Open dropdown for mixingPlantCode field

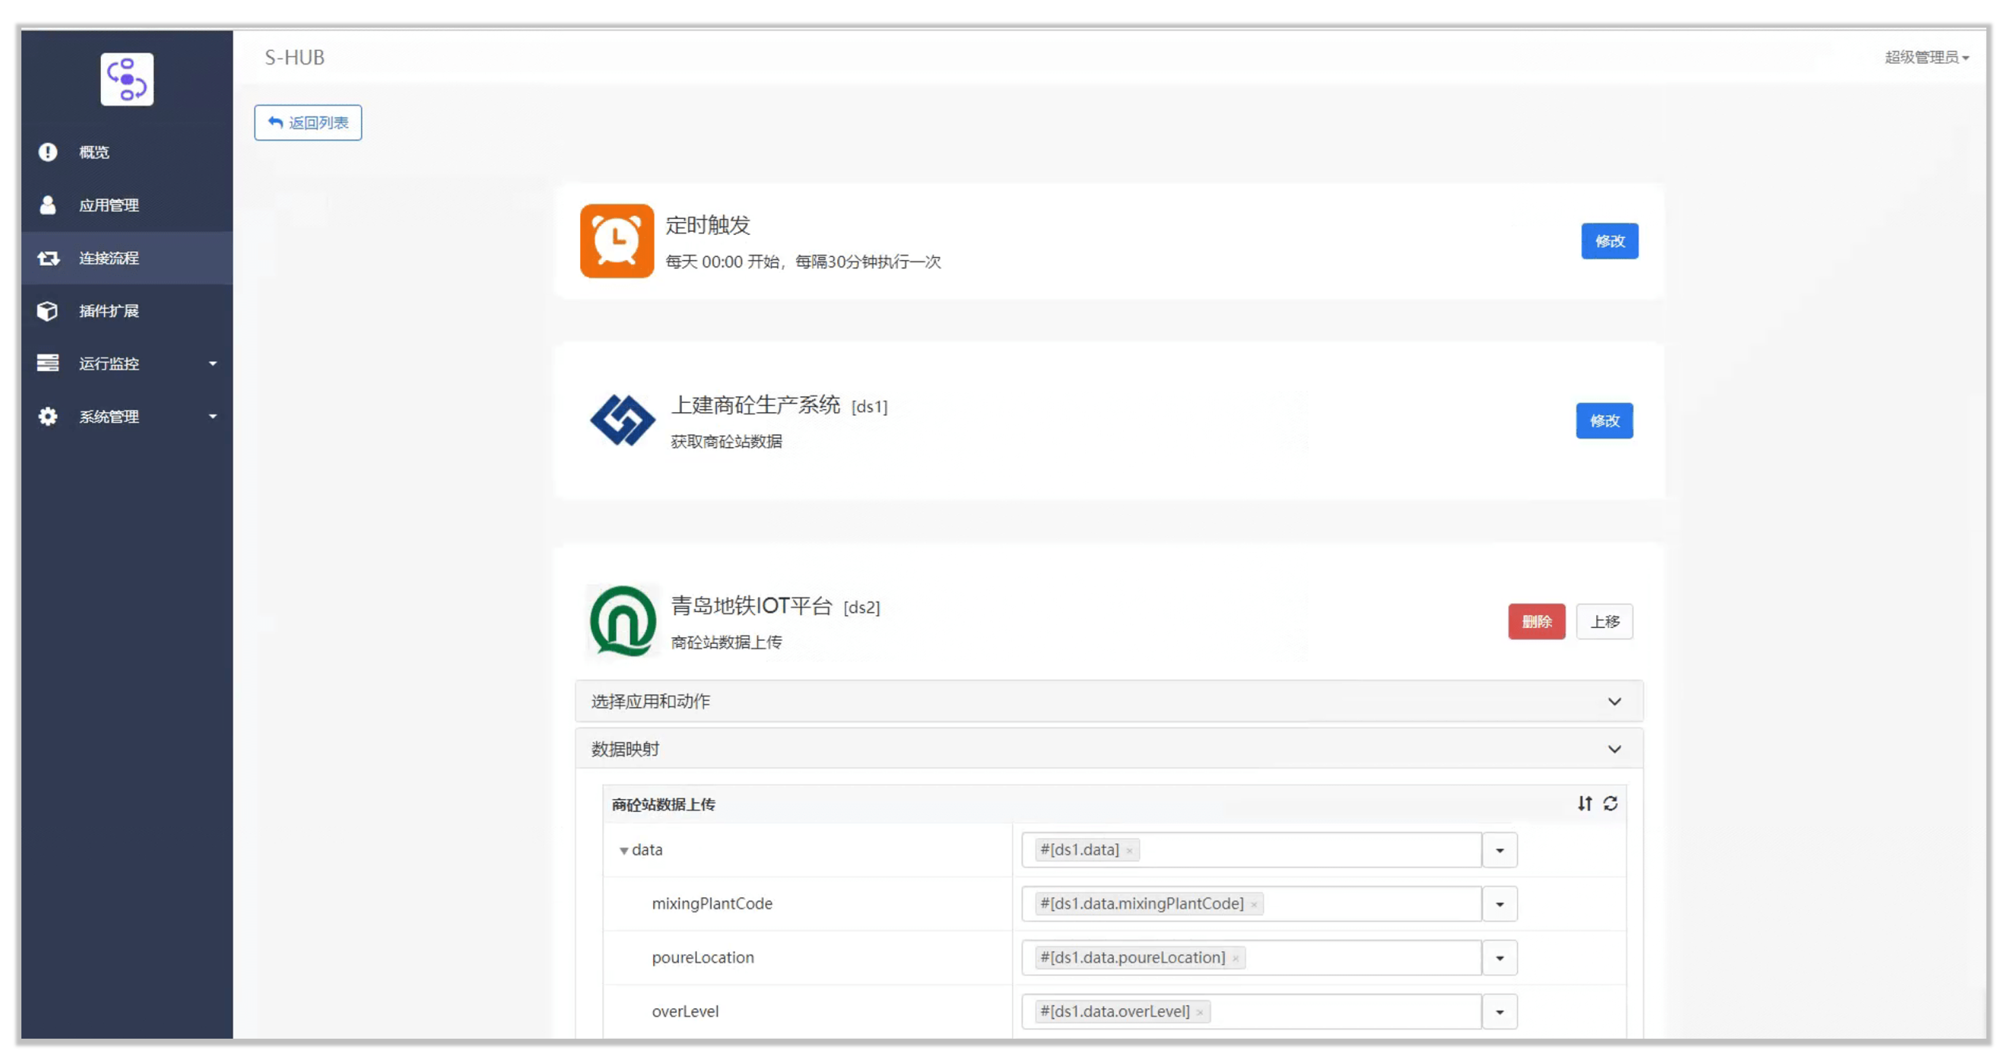tap(1499, 904)
